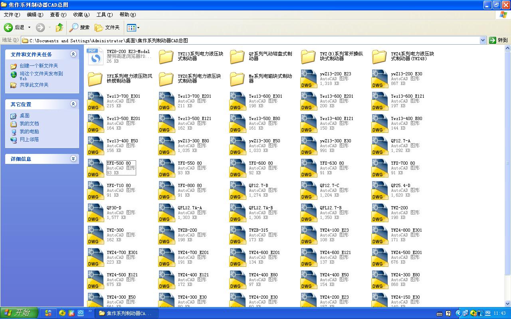Image resolution: width=511 pixels, height=319 pixels.
Task: Expand the address bar dropdown arrow
Action: click(483, 40)
